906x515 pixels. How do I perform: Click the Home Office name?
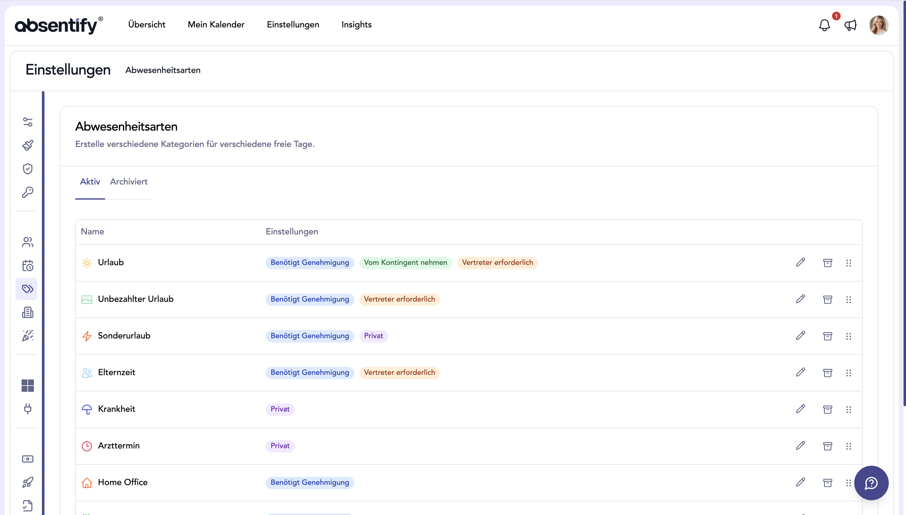click(123, 482)
